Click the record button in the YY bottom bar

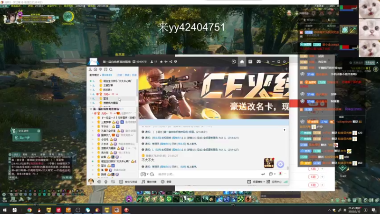(166, 182)
